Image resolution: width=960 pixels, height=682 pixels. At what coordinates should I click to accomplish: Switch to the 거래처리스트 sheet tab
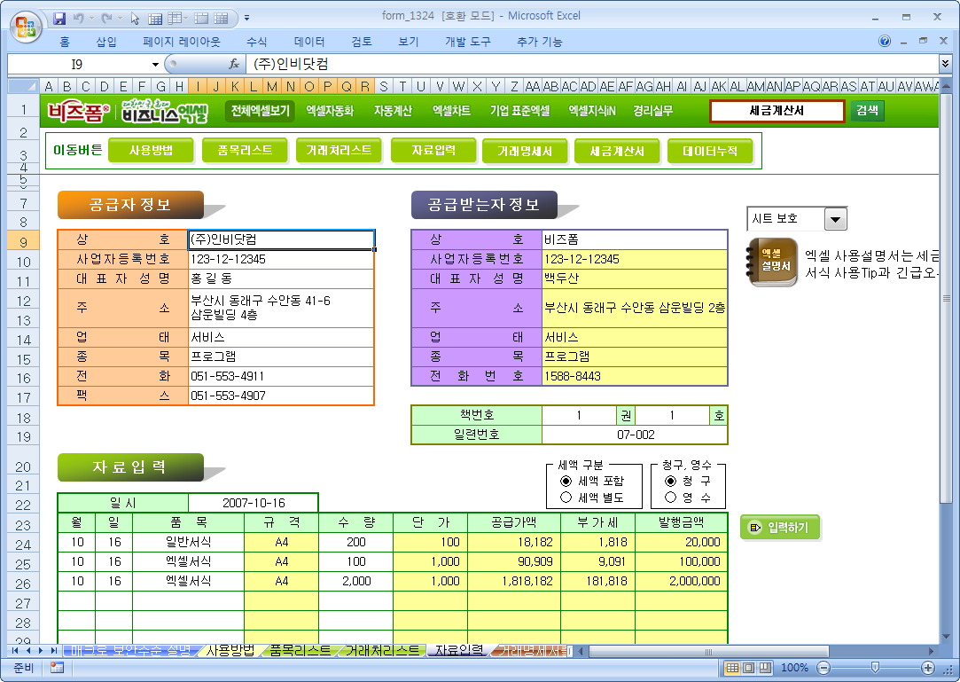pos(381,650)
